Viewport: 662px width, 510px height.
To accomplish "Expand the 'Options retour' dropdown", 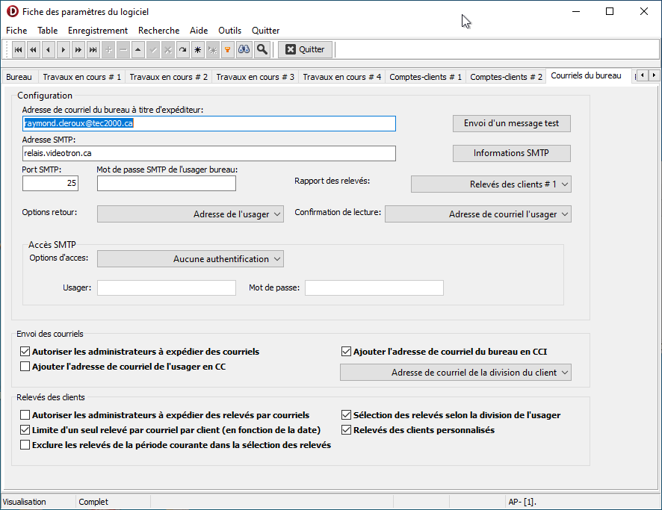I will (x=191, y=214).
